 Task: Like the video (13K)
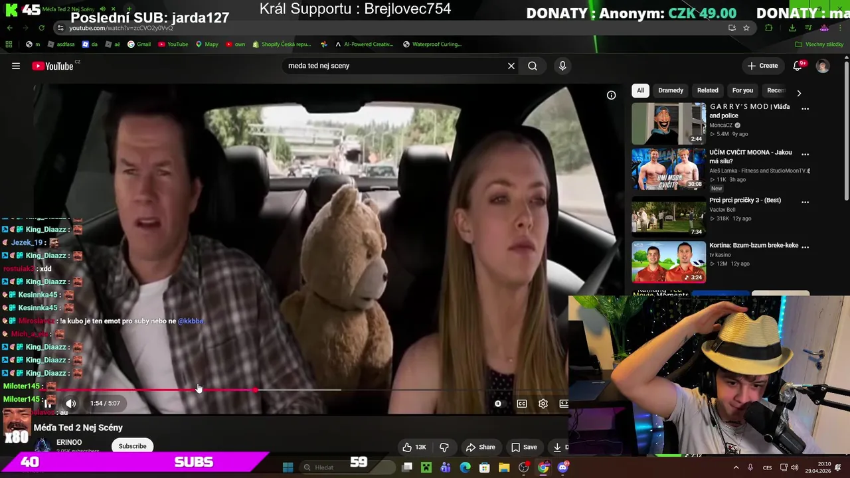click(x=414, y=447)
